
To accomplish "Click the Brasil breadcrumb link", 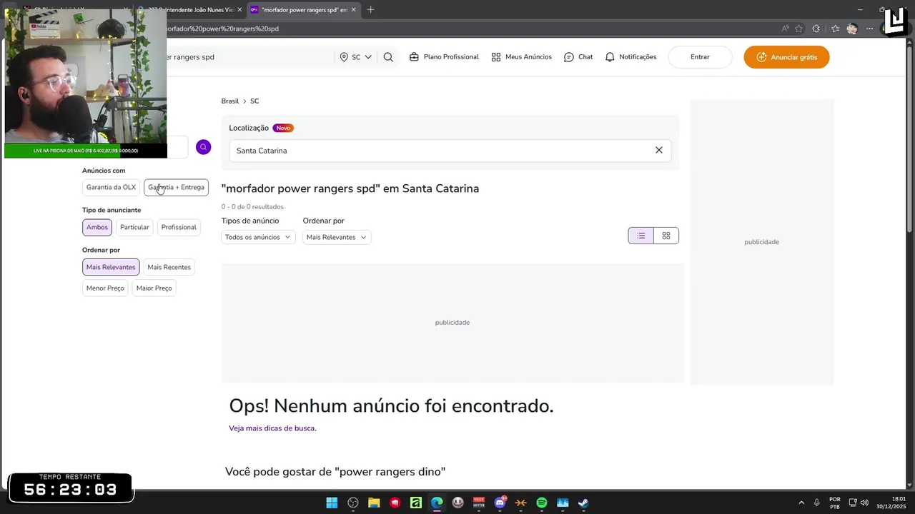I will click(230, 101).
